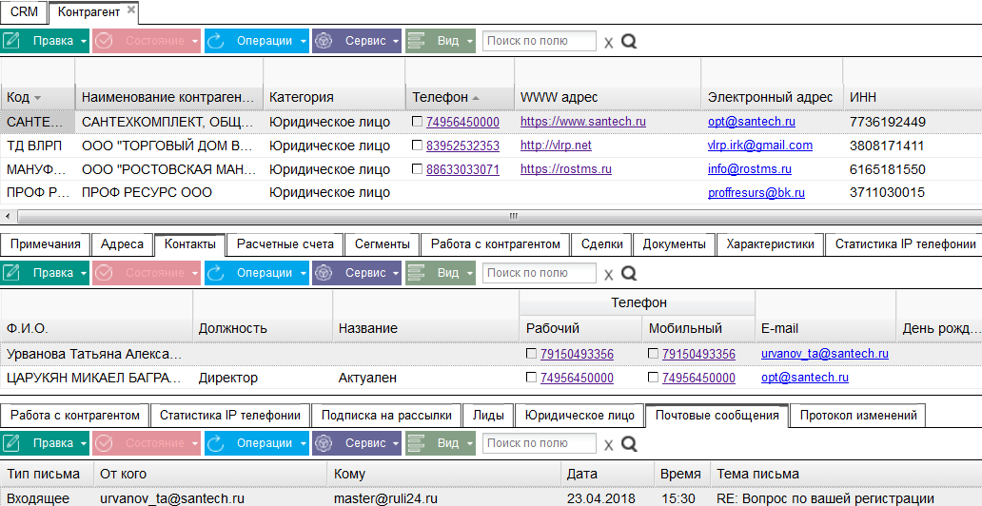Viewport: 982px width, 506px height.
Task: Click the Сервис gear icon in the Контакты toolbar
Action: pos(324,274)
